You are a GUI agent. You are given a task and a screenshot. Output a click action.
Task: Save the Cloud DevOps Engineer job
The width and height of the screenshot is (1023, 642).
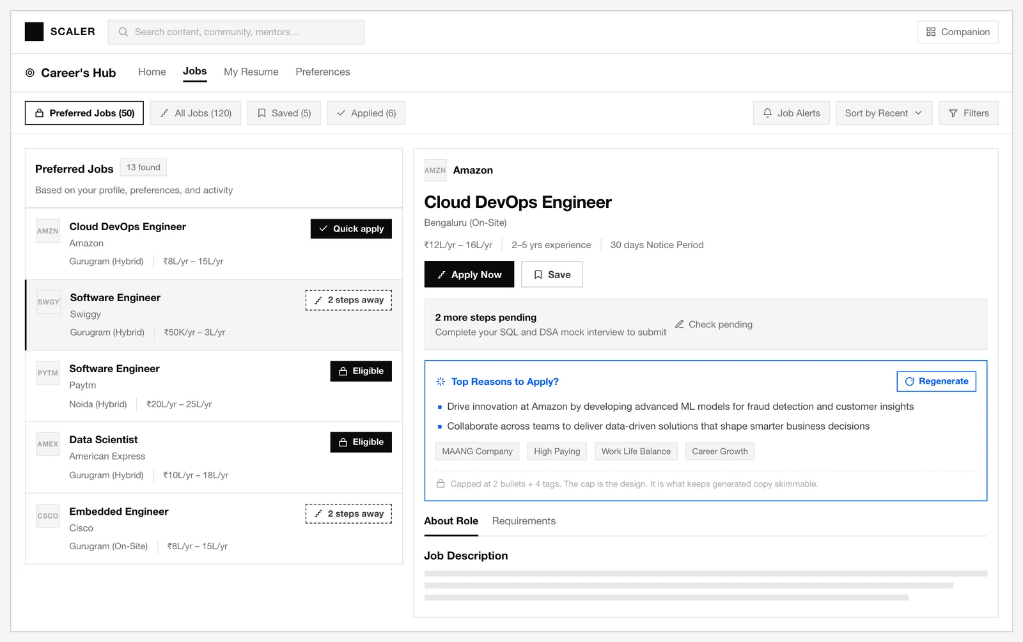click(552, 274)
